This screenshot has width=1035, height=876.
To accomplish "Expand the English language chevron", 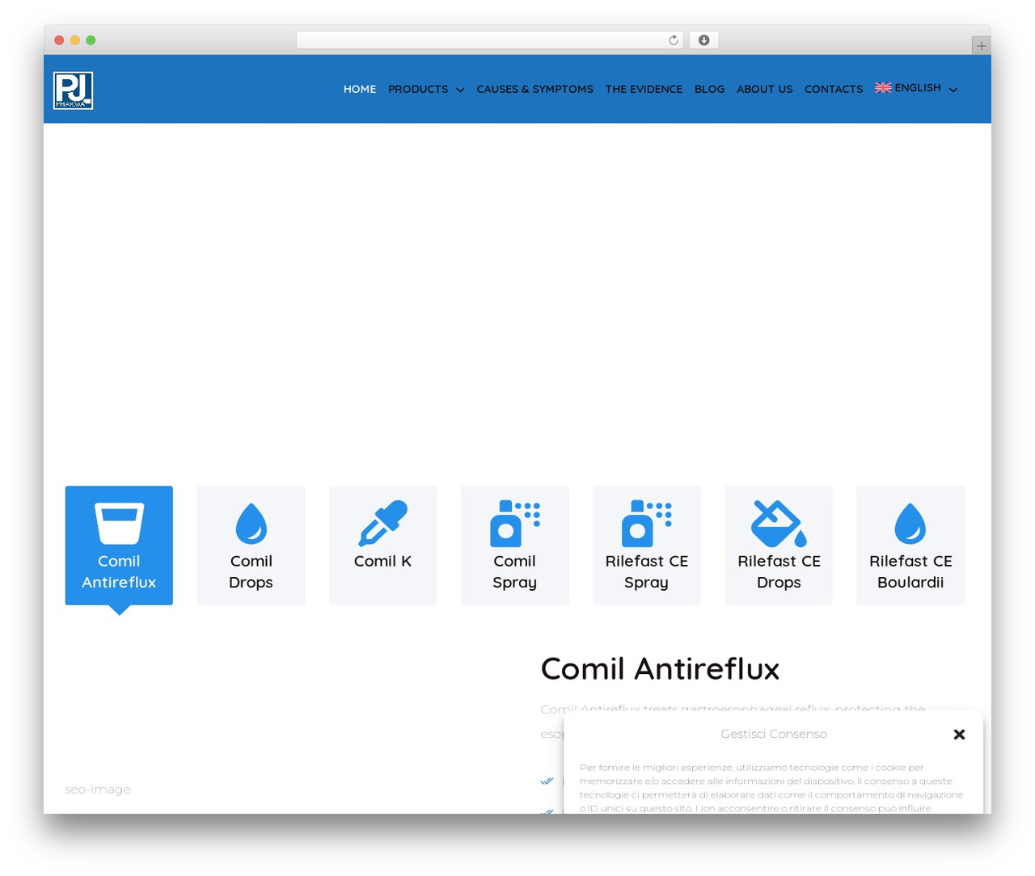I will [953, 90].
